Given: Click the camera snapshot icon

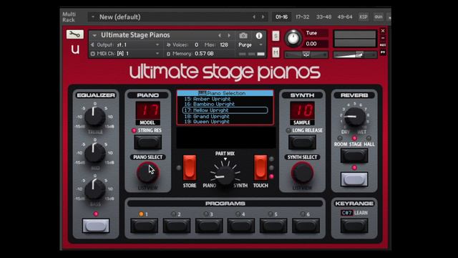Looking at the screenshot, I should tap(243, 35).
